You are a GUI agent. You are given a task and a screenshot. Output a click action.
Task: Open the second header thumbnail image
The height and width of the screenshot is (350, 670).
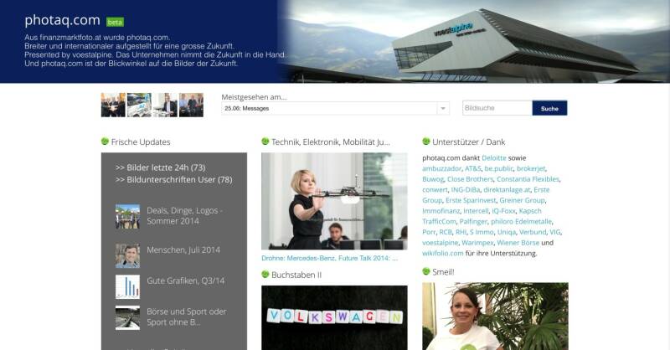(x=139, y=105)
